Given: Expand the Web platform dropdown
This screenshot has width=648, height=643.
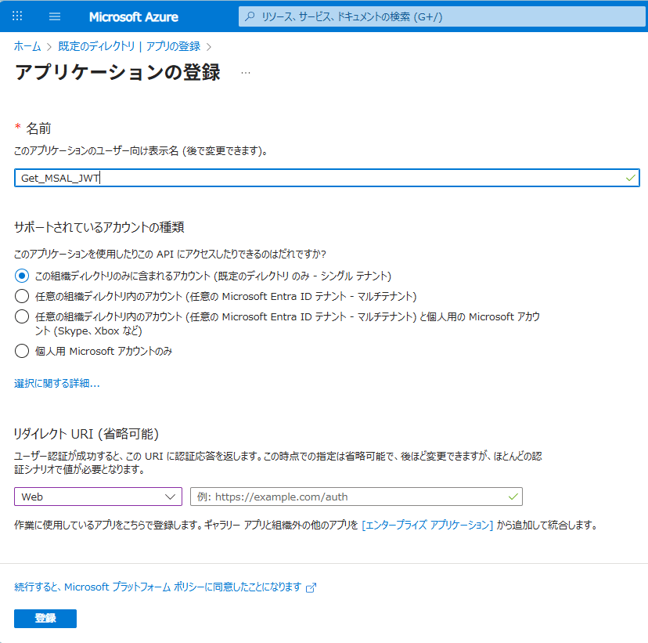Looking at the screenshot, I should click(x=98, y=497).
